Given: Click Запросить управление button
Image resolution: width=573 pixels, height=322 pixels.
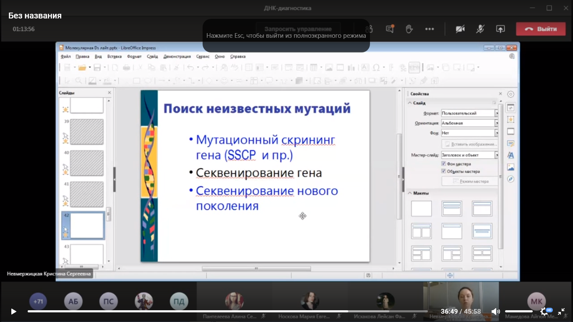Looking at the screenshot, I should click(298, 29).
